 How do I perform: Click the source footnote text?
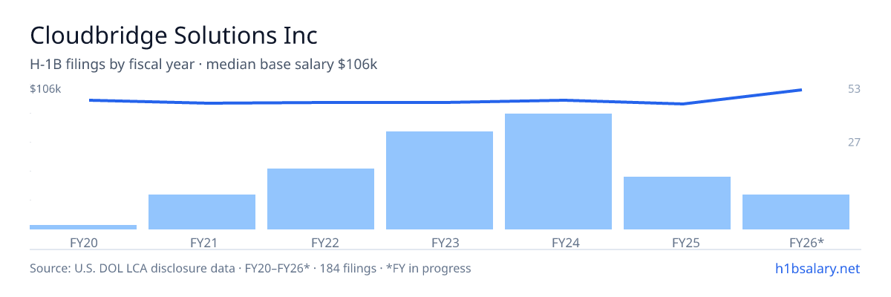click(250, 268)
